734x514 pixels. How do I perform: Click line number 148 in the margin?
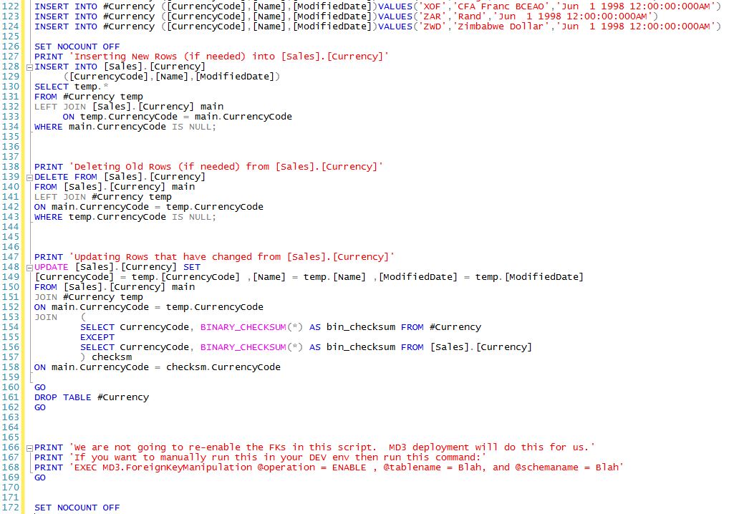tap(10, 266)
